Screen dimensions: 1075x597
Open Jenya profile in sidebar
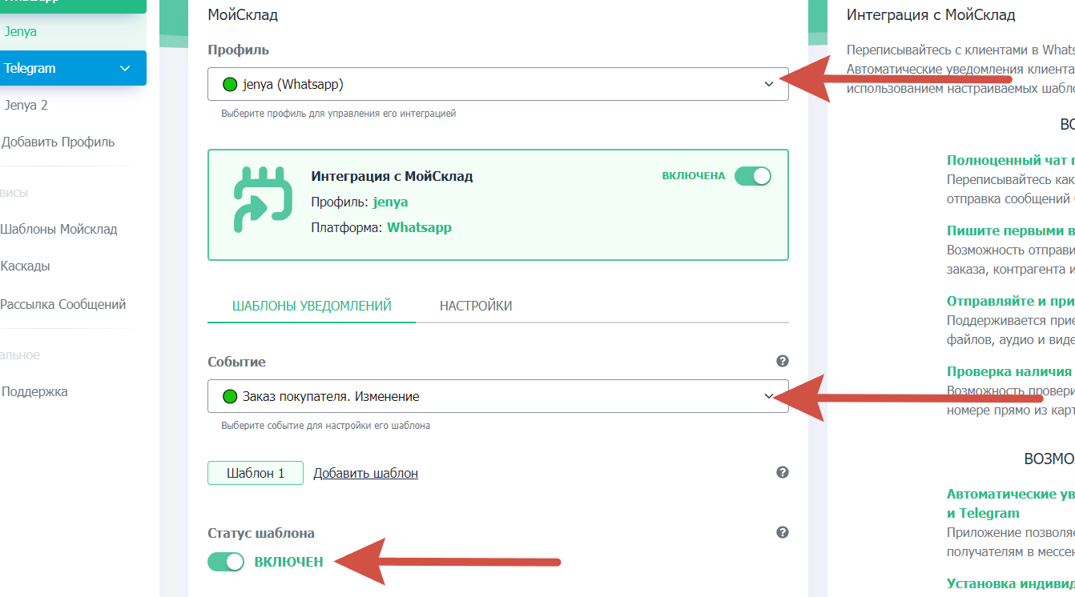click(21, 32)
